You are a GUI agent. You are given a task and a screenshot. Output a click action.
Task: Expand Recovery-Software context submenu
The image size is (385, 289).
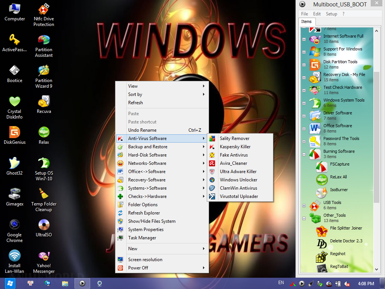(x=162, y=179)
